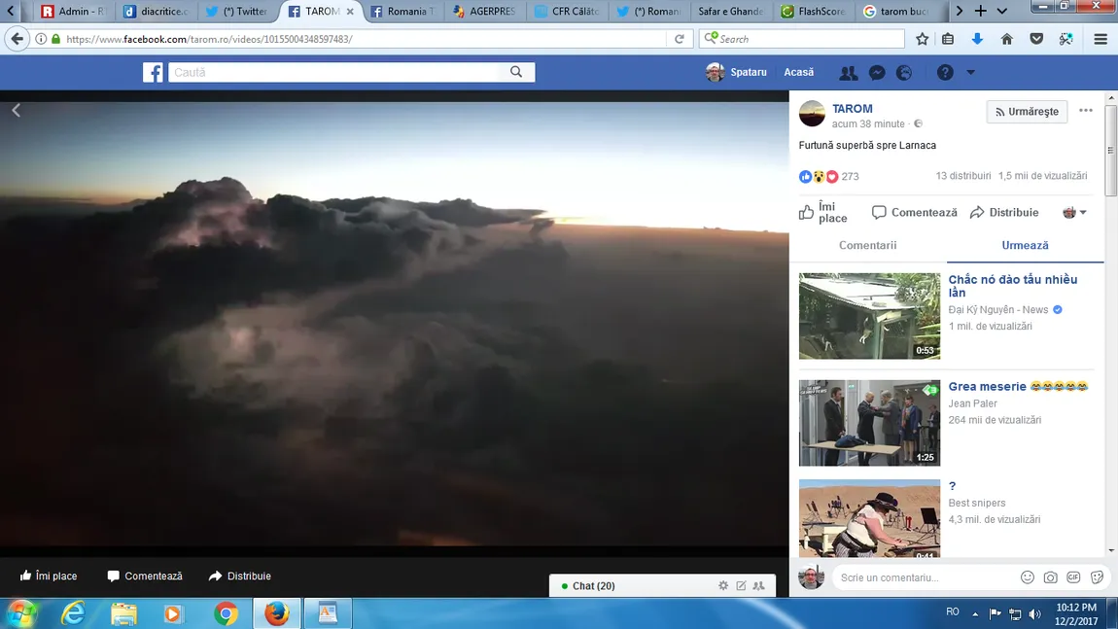Open the Messenger messages icon
The height and width of the screenshot is (629, 1118).
coord(876,73)
